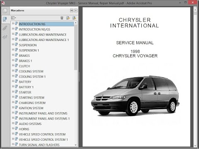Image resolution: width=199 pixels, height=149 pixels.
Task: Click the bookmarks list scroll up arrow
Action: (75, 23)
